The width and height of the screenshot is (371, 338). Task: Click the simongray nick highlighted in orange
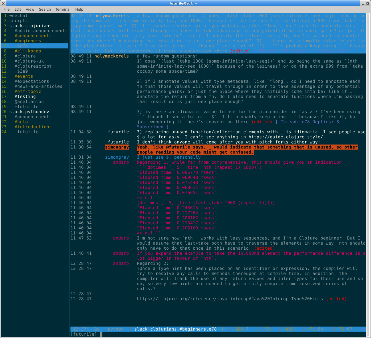click(x=117, y=147)
